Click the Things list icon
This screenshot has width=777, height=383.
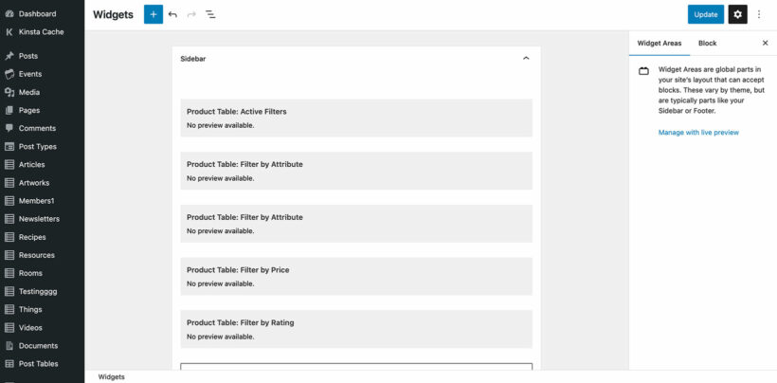click(9, 309)
